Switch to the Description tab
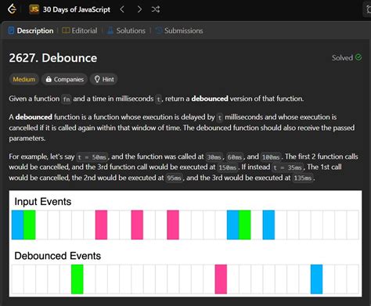The image size is (371, 306). [31, 31]
